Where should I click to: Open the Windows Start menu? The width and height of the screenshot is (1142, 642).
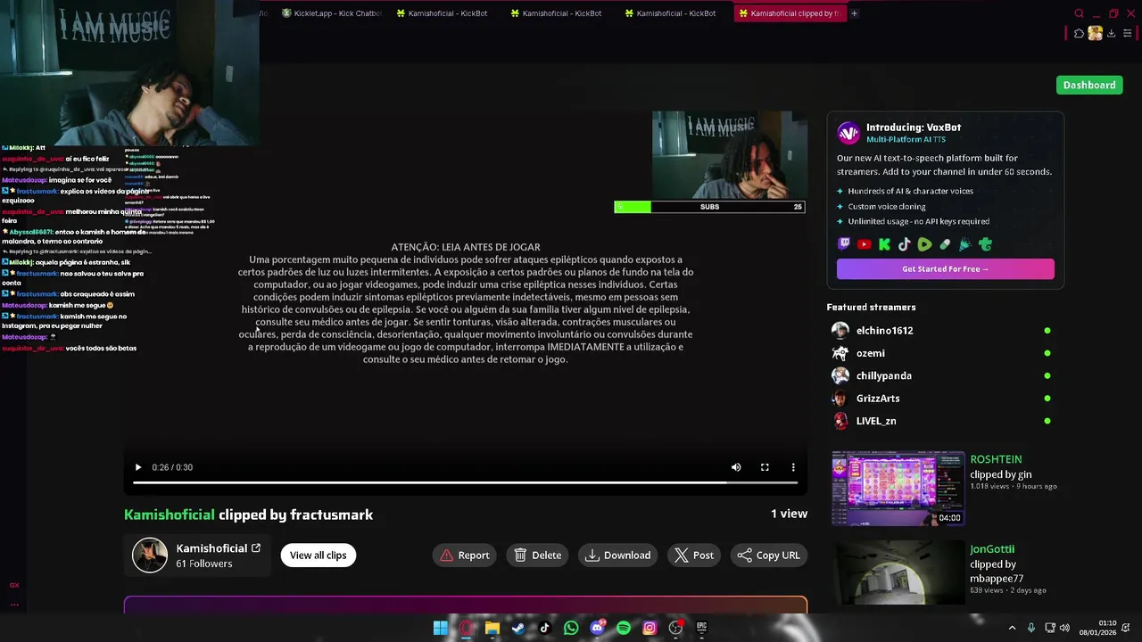[x=440, y=628]
